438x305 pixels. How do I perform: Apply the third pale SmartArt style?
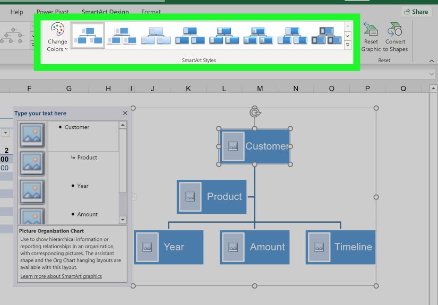click(x=156, y=36)
